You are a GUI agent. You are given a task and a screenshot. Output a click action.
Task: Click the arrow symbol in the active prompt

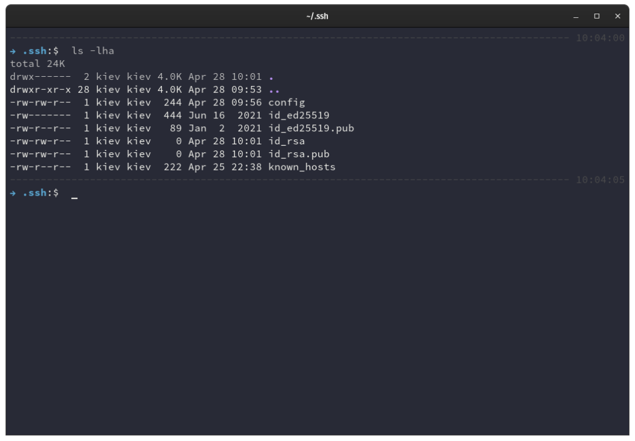click(x=12, y=192)
